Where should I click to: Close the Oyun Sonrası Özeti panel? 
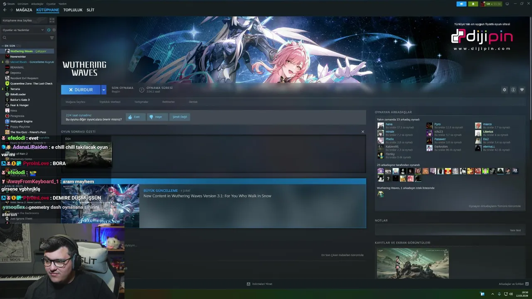pyautogui.click(x=362, y=132)
